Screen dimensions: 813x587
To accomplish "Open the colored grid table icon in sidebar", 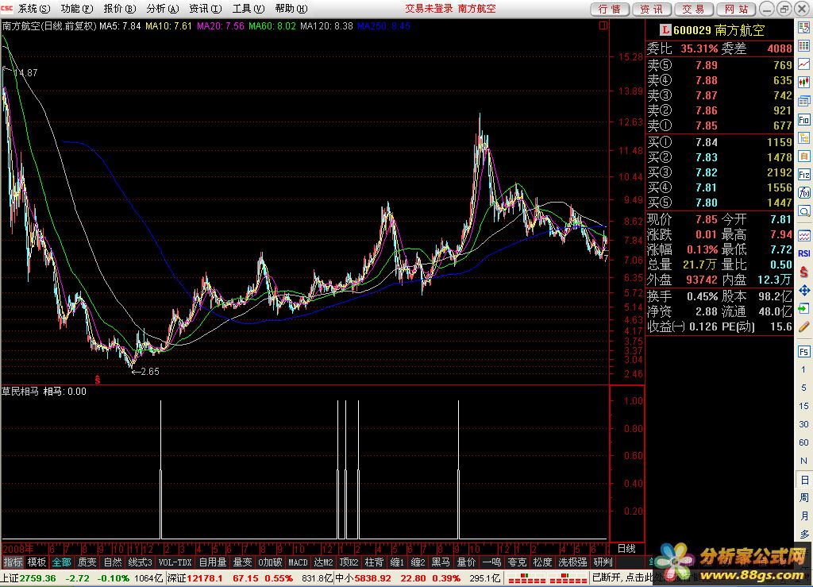I will tap(803, 46).
